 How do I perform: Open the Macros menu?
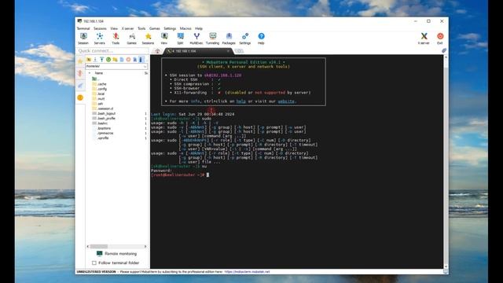click(185, 28)
